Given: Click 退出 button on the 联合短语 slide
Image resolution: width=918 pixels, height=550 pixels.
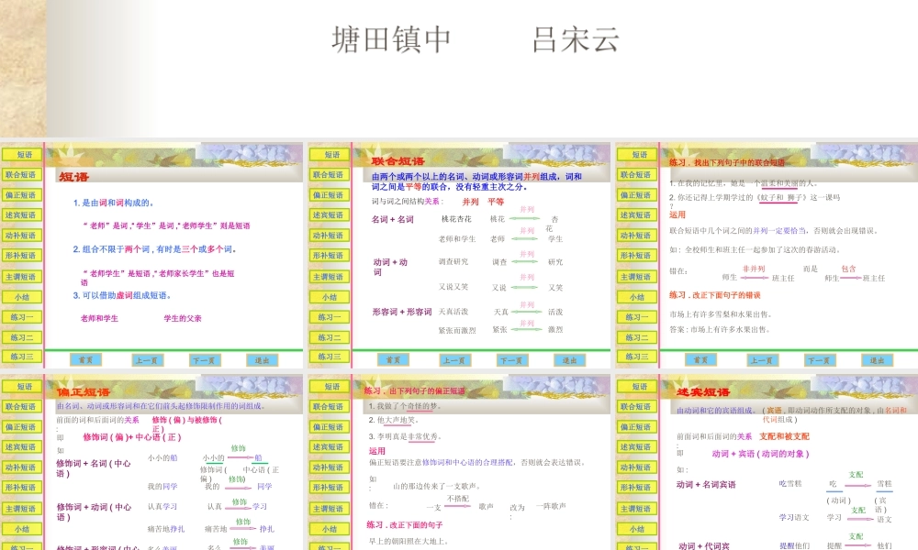Looking at the screenshot, I should pos(570,360).
